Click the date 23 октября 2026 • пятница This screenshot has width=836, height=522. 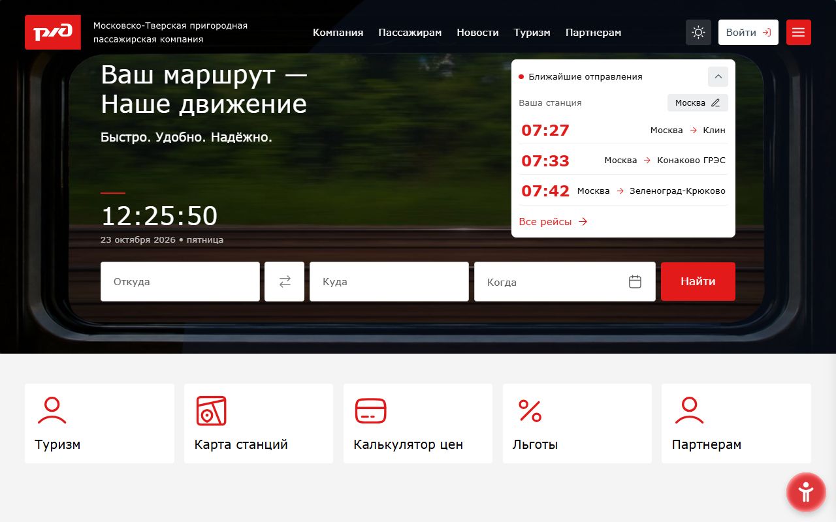(162, 240)
